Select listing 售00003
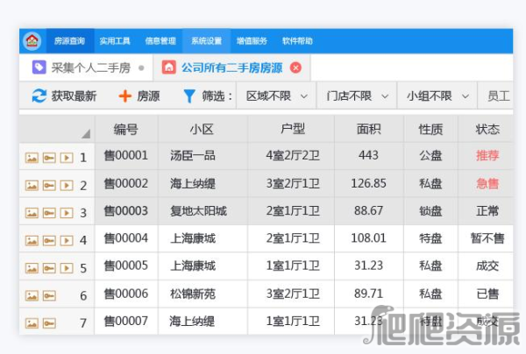 pos(126,211)
